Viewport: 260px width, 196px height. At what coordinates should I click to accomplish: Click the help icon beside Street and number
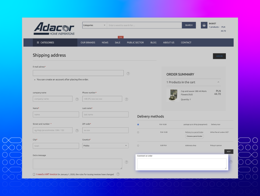(x=77, y=130)
